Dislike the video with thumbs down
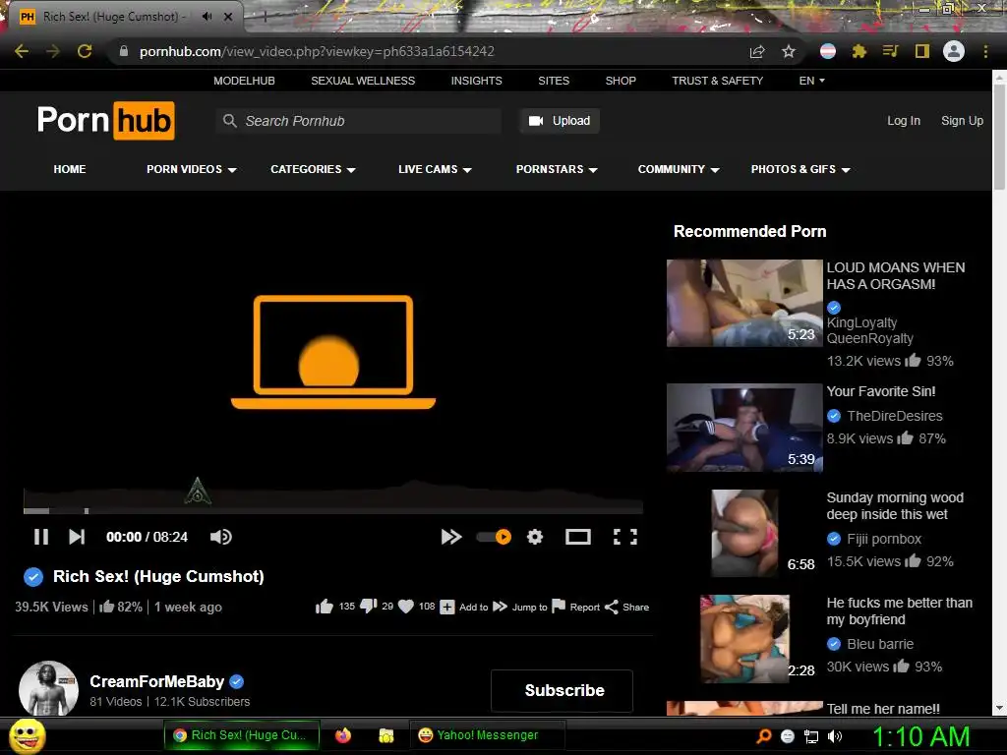The height and width of the screenshot is (755, 1007). (369, 606)
